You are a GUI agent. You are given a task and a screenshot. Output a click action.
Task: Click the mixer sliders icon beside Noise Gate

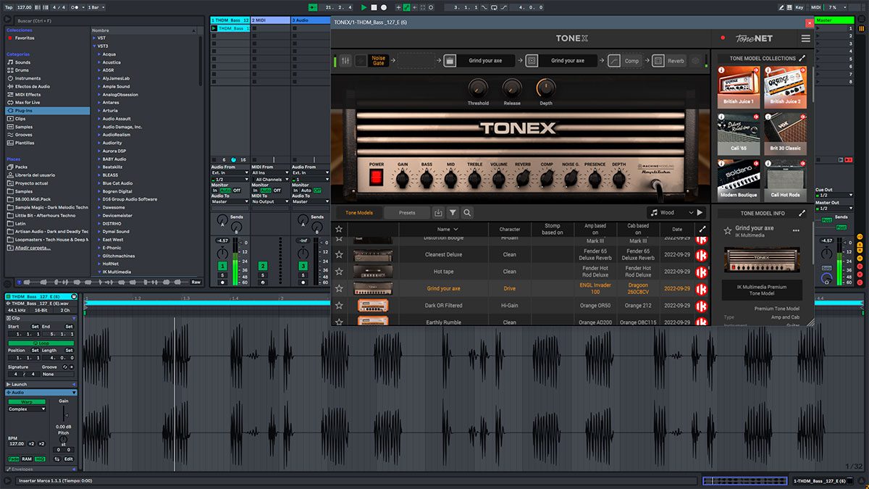[x=345, y=61]
